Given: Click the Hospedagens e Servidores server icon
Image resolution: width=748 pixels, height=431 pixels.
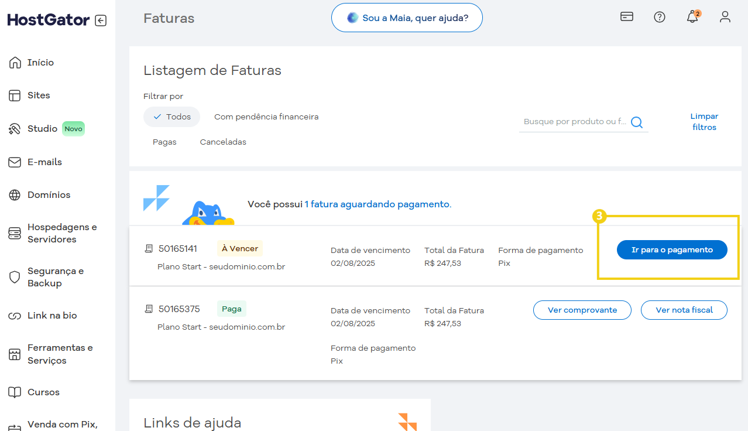Looking at the screenshot, I should (15, 233).
